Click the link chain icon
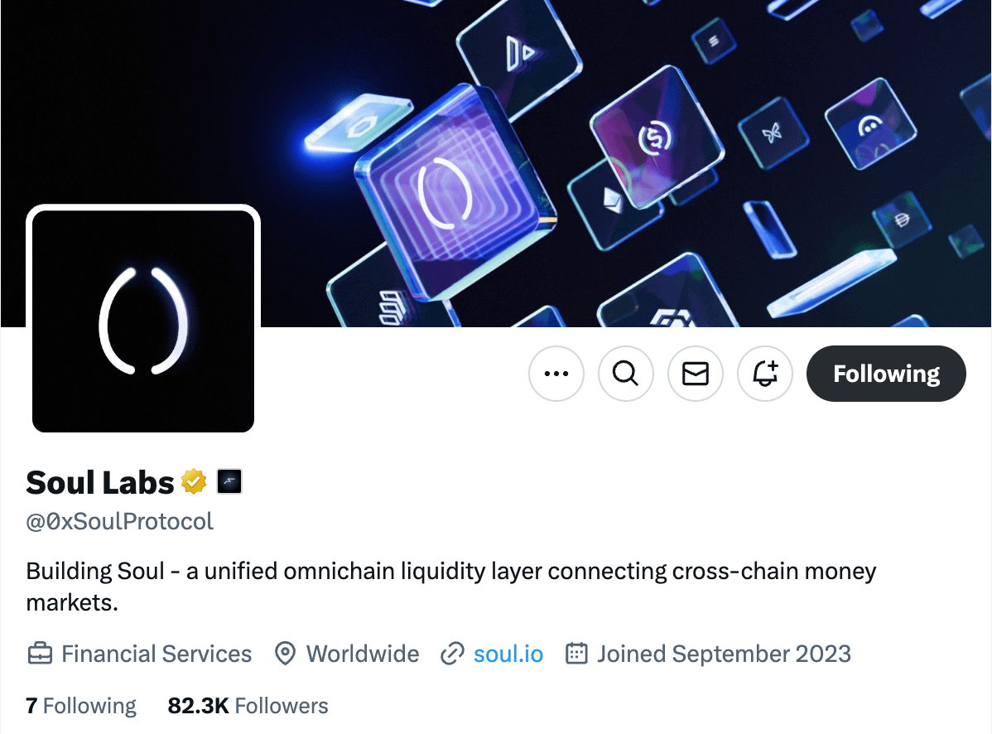This screenshot has width=992, height=734. (x=452, y=654)
